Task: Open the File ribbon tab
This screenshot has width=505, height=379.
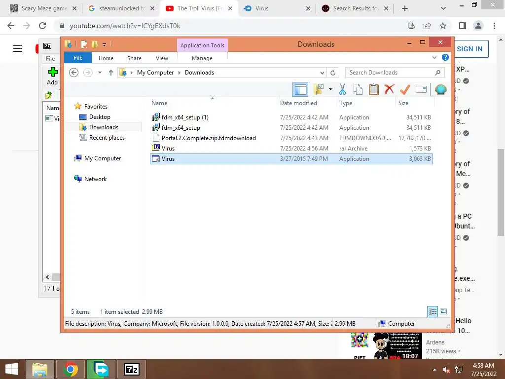Action: tap(78, 58)
